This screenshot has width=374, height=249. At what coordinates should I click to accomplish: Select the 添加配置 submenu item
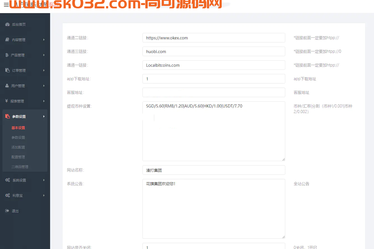(x=18, y=147)
